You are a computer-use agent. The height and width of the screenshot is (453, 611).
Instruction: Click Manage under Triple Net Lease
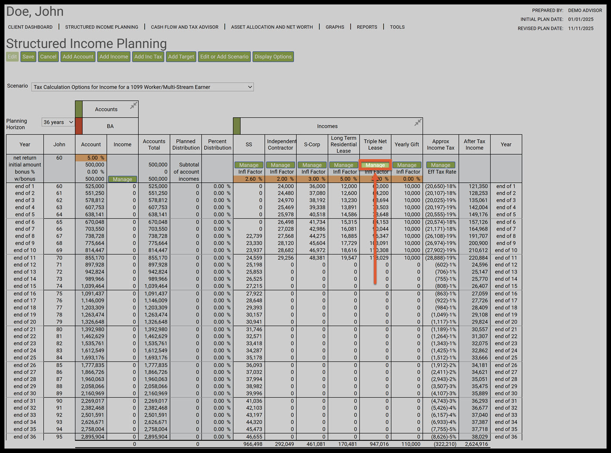[x=375, y=165]
